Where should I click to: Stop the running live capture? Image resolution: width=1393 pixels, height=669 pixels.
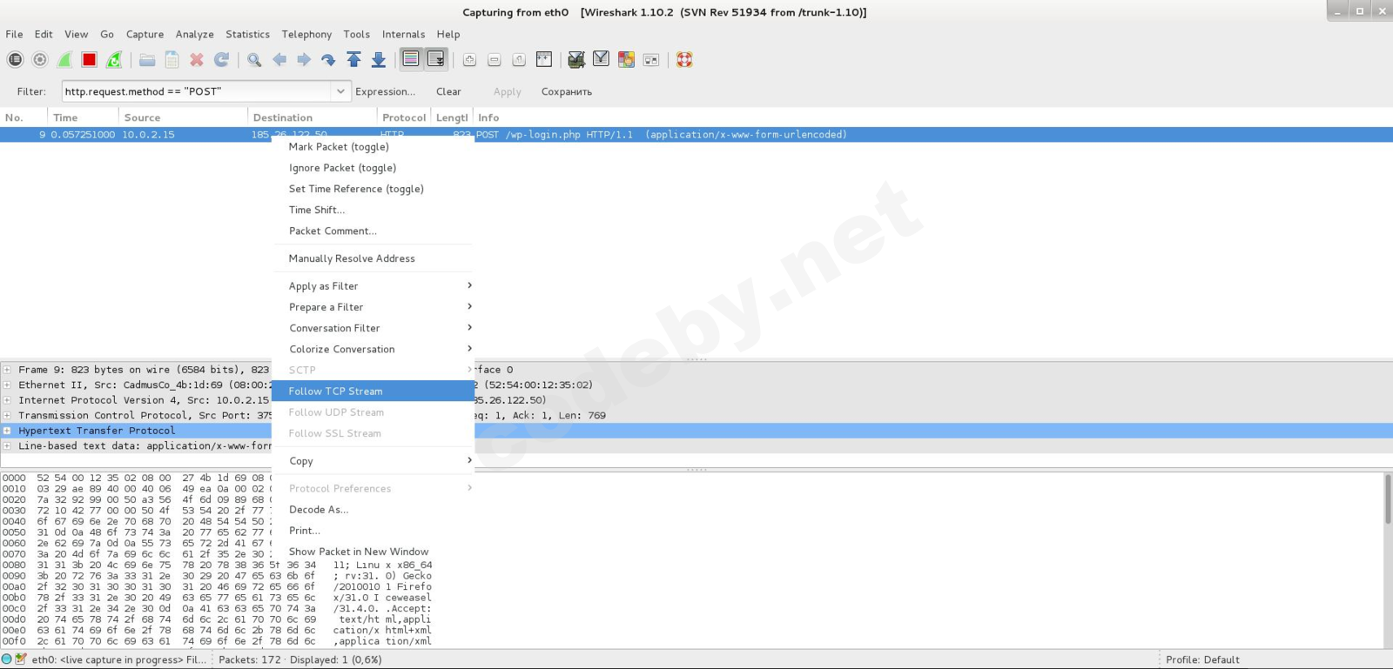[x=89, y=60]
